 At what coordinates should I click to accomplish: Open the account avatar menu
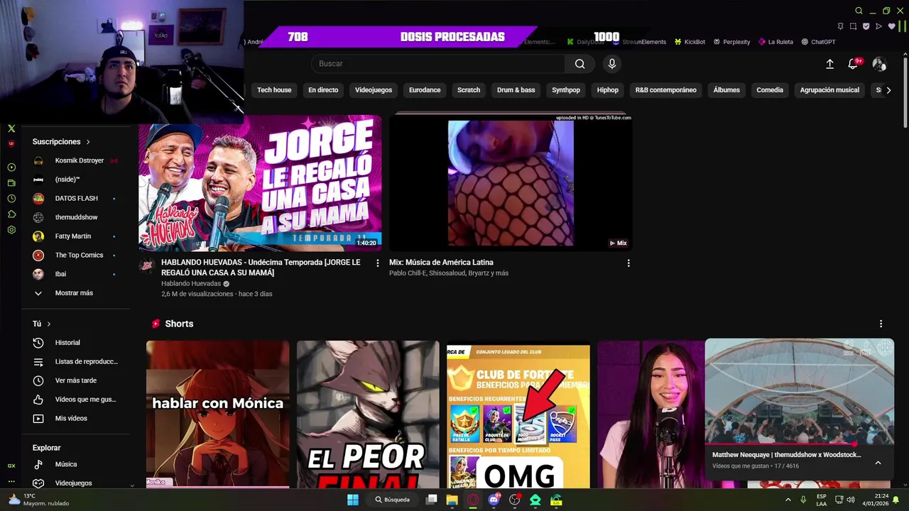click(879, 64)
